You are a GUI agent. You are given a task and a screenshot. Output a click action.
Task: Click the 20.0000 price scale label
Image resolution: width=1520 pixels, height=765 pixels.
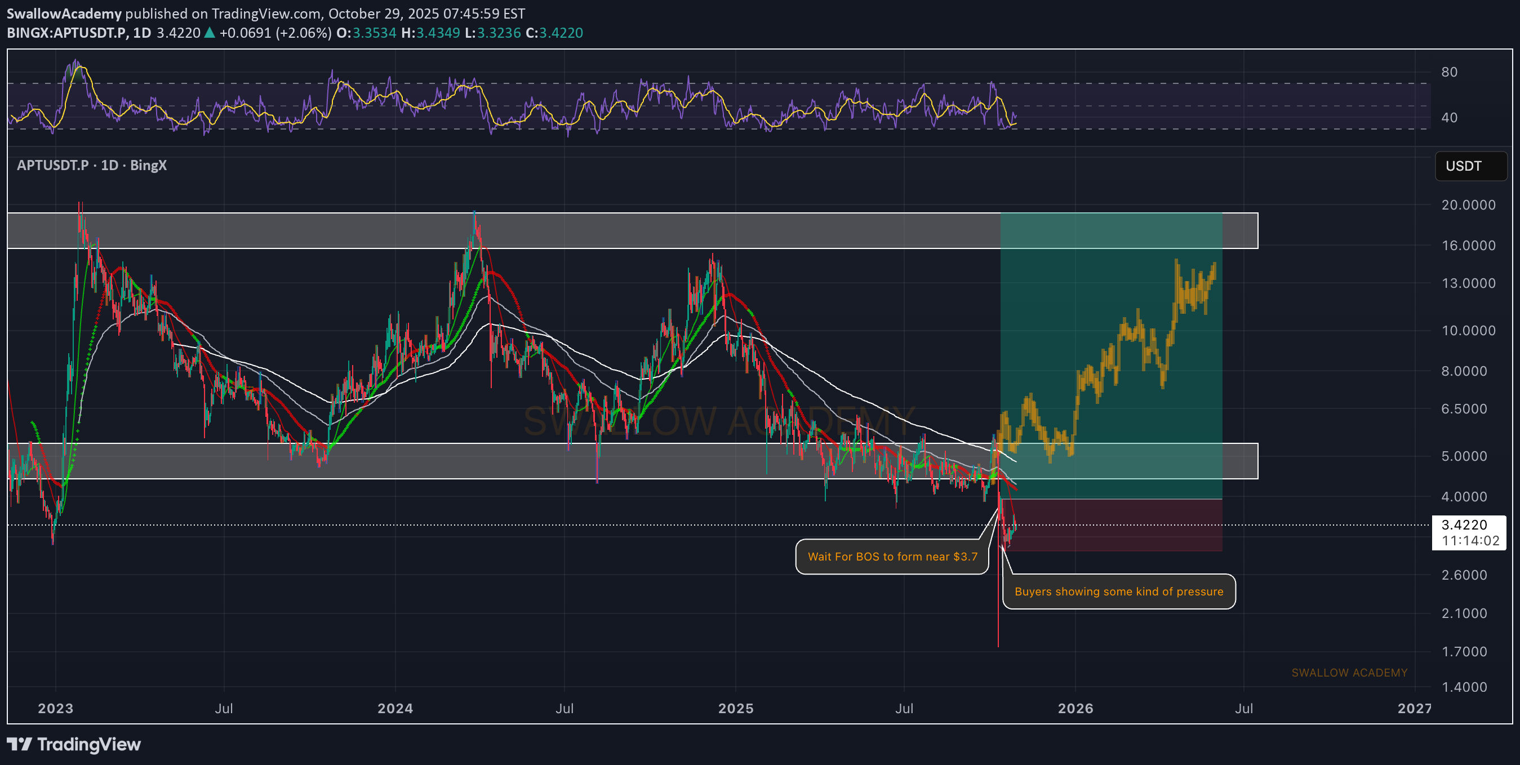[1468, 204]
